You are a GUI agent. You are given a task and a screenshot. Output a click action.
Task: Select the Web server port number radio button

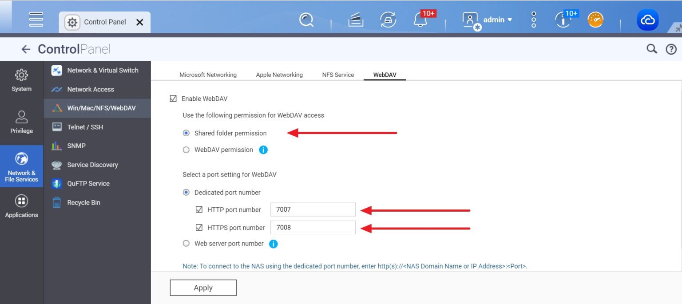coord(186,243)
